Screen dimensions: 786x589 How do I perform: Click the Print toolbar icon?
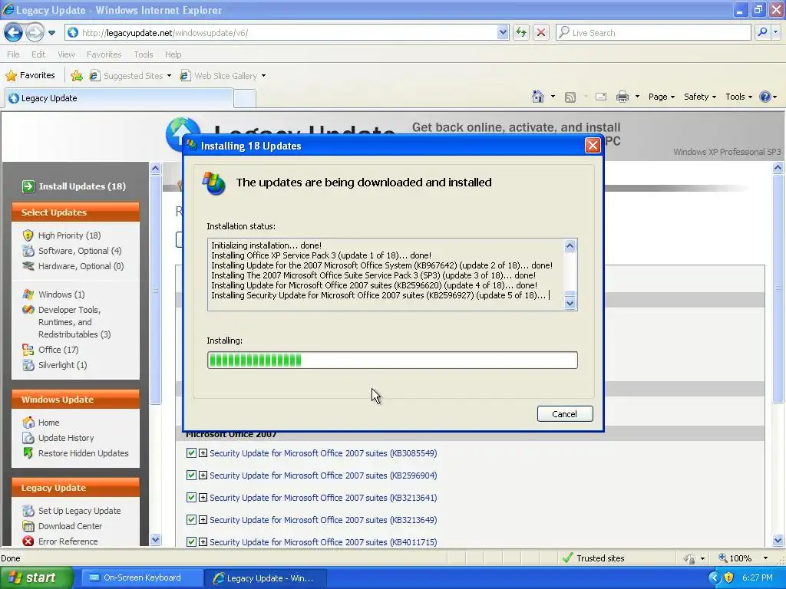click(622, 97)
